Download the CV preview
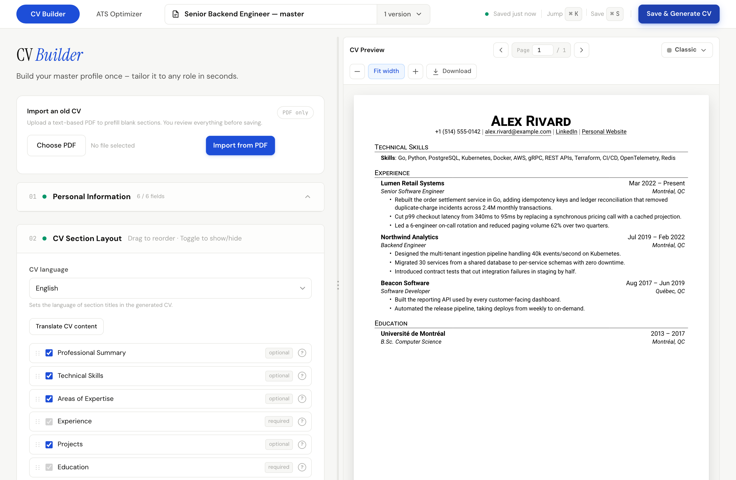 pos(451,71)
